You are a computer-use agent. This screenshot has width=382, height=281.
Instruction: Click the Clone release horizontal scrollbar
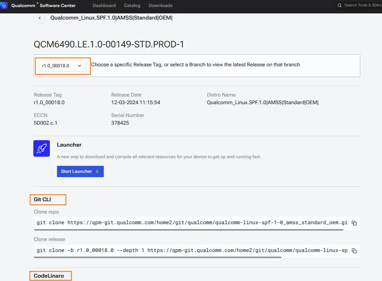coord(158,257)
